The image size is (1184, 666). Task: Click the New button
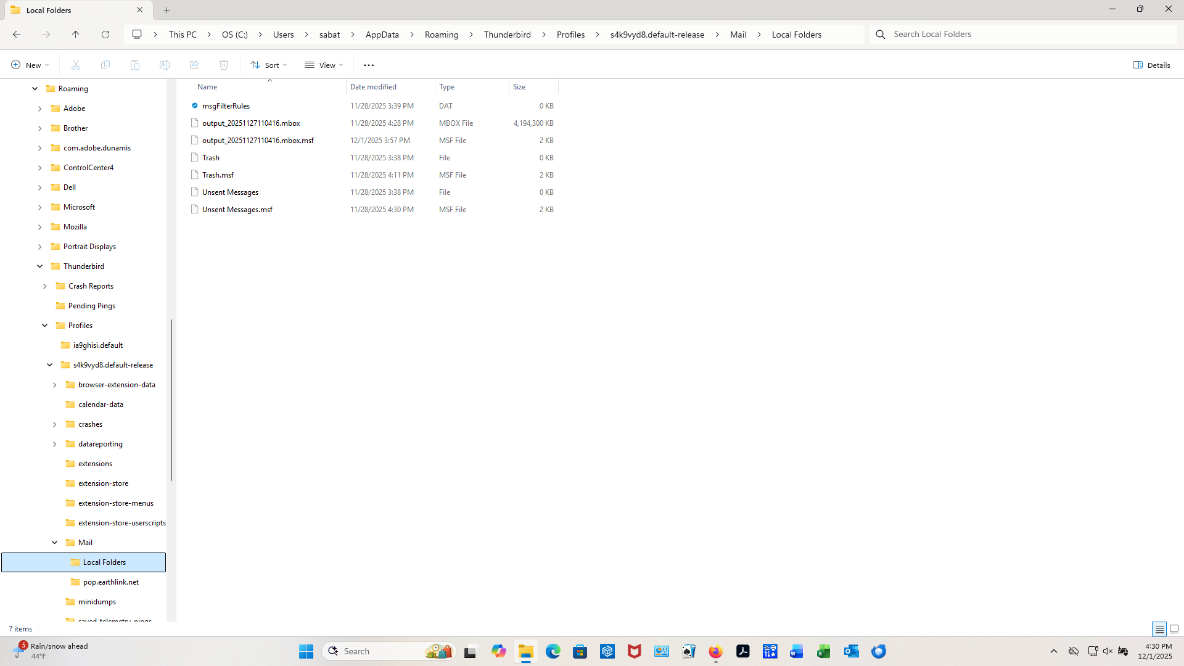pos(29,65)
